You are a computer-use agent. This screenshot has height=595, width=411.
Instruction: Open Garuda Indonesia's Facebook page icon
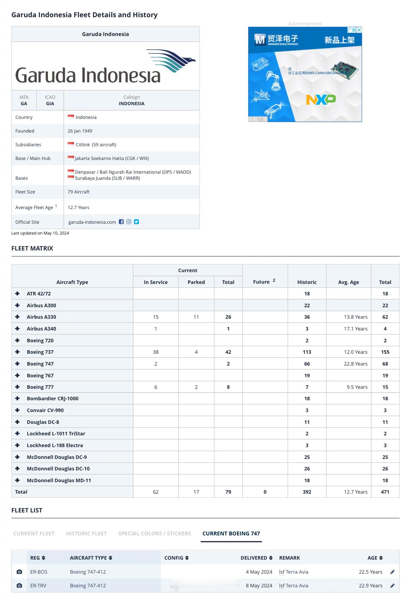click(121, 222)
